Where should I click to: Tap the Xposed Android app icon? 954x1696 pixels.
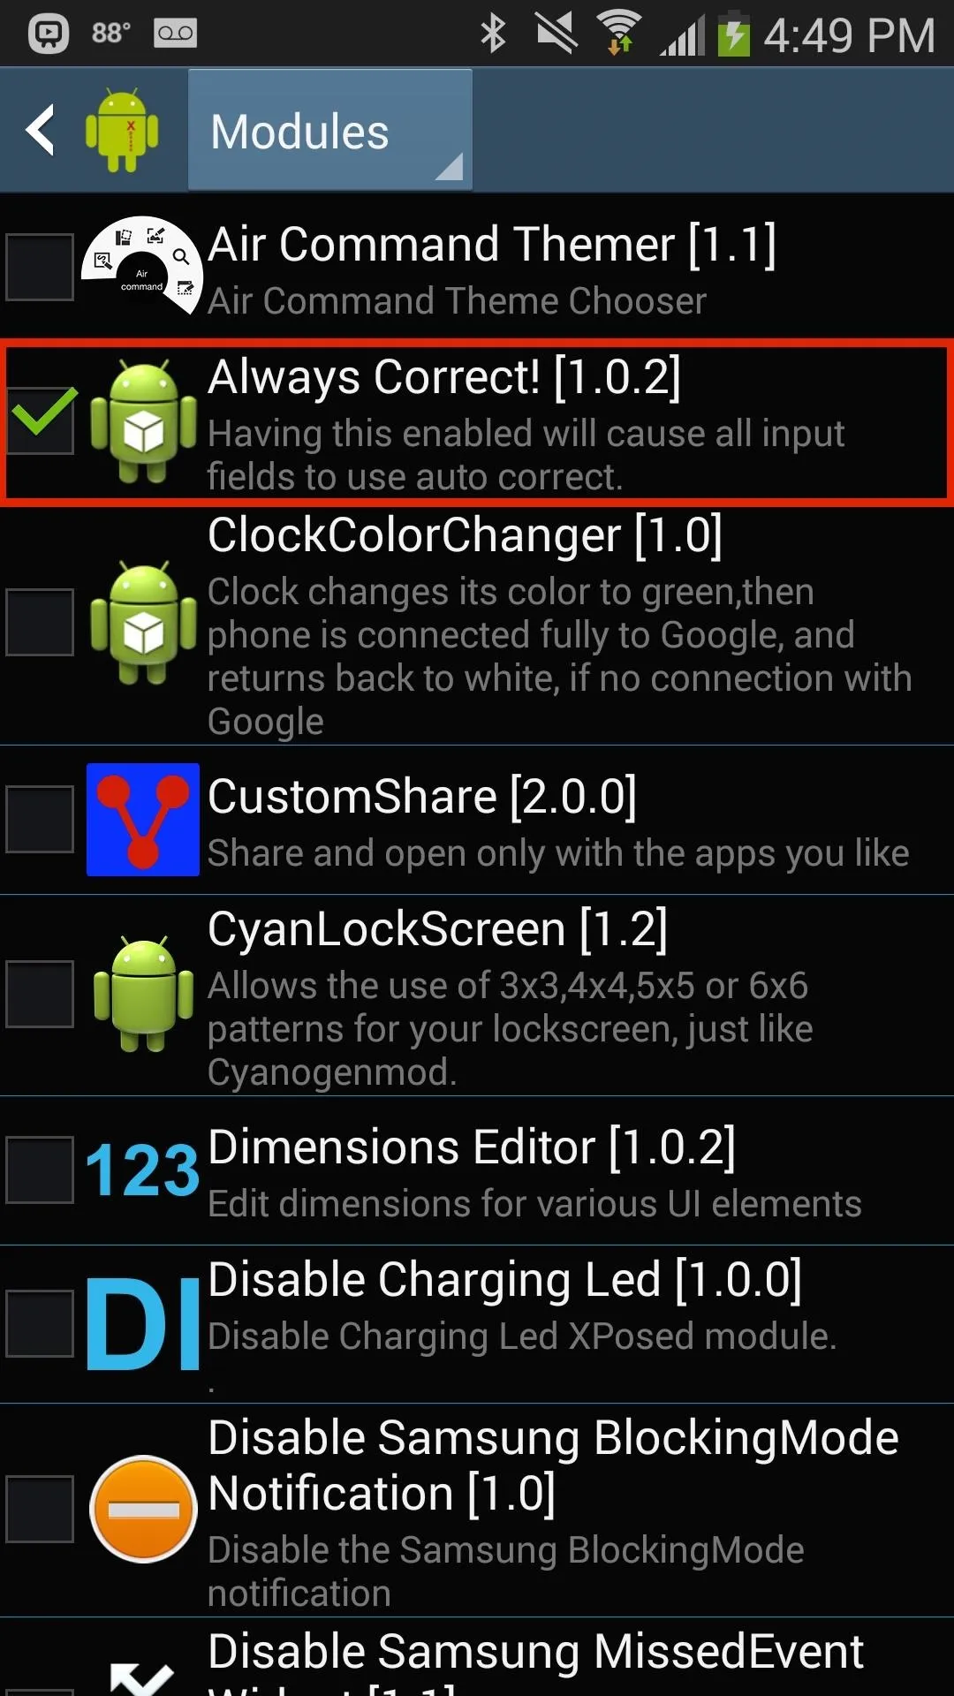click(122, 130)
